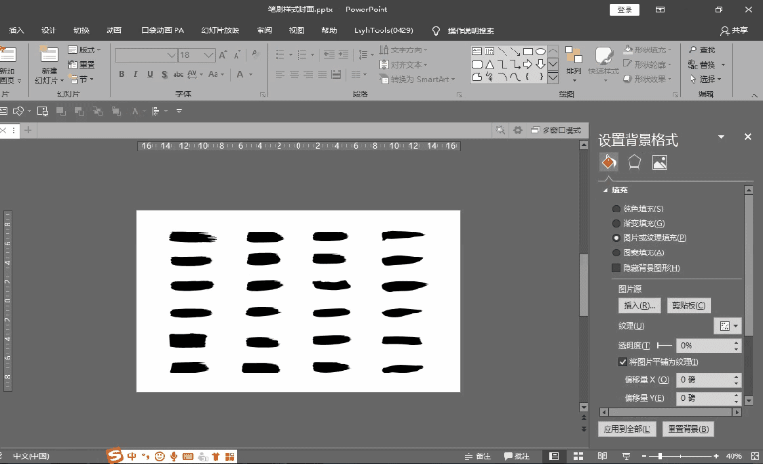763x464 pixels.
Task: Click the zoom slider handle in status bar
Action: pos(660,456)
